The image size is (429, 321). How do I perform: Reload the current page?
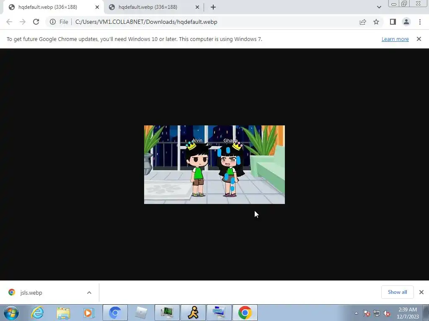(36, 22)
